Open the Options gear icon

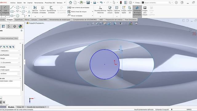[x=131, y=2]
